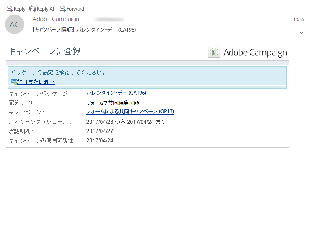Screen dimensions: 315x248
Task: Click the envelope approval icon
Action: [x=14, y=82]
